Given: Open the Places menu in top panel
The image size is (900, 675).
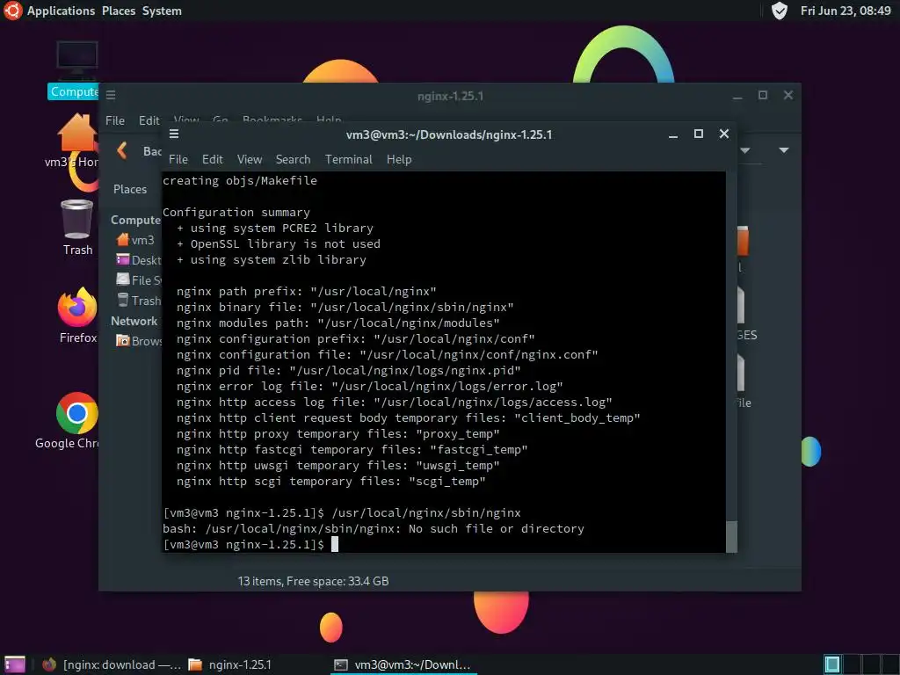Looking at the screenshot, I should [119, 11].
